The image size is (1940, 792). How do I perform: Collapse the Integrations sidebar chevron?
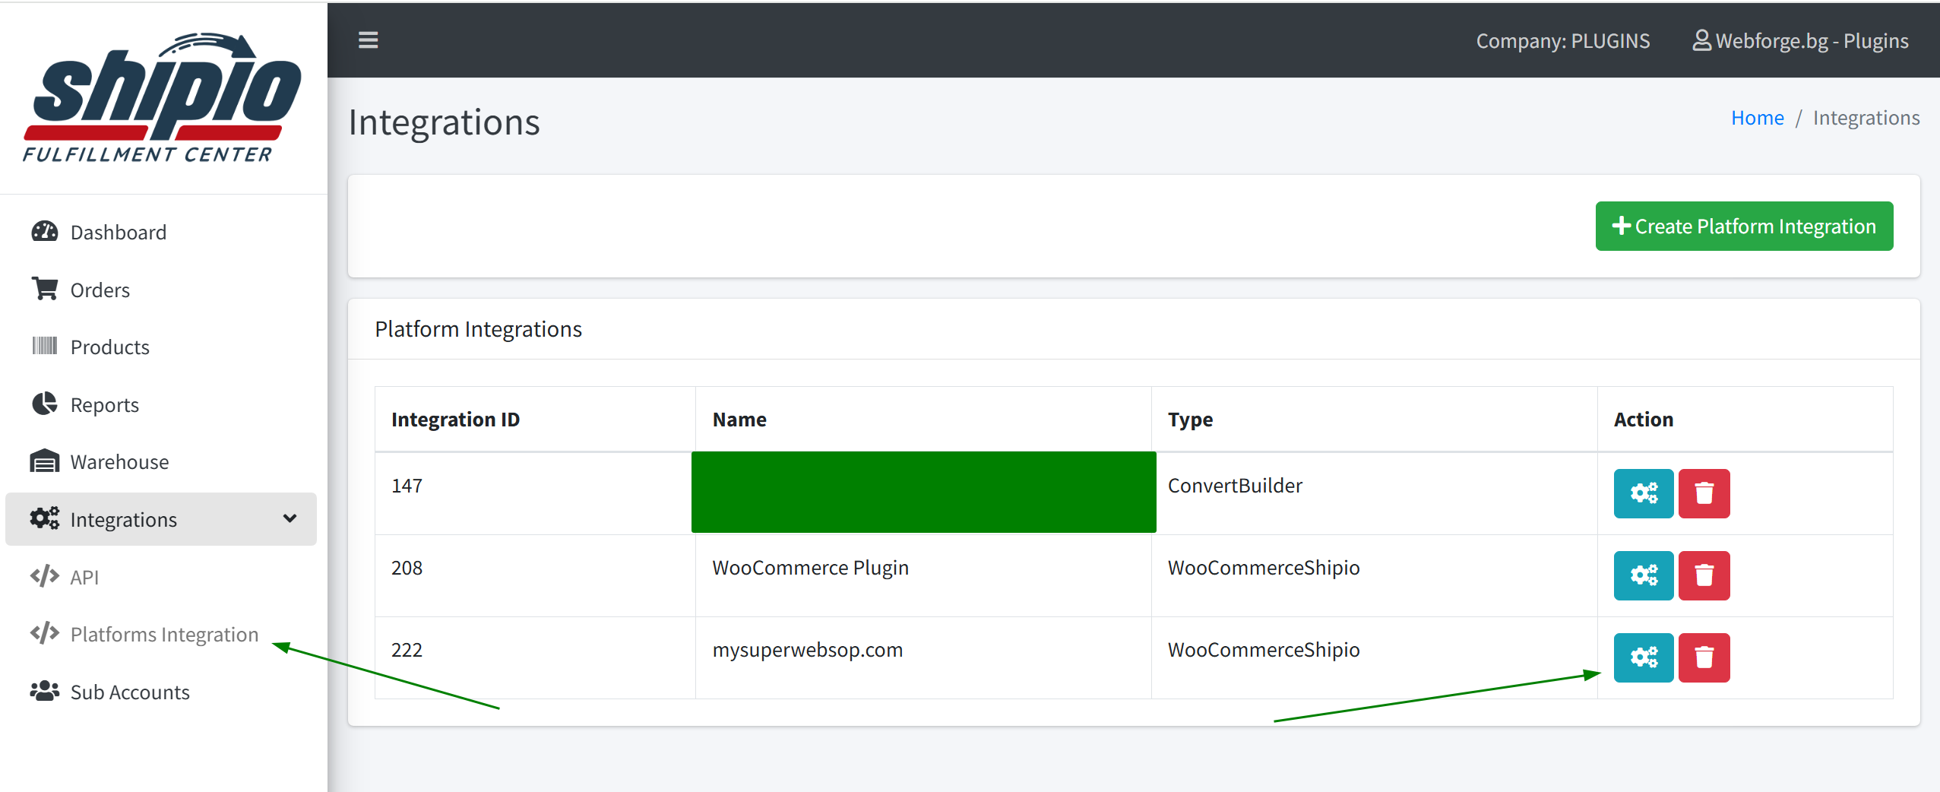290,518
